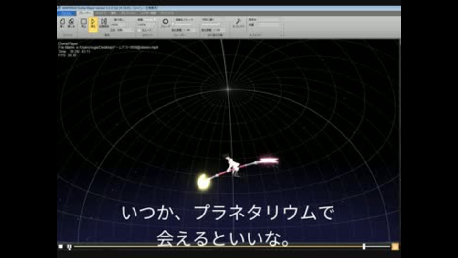The width and height of the screenshot is (458, 258).
Task: Toggle the mute checkbox under the volume slider
Action: pyautogui.click(x=139, y=30)
